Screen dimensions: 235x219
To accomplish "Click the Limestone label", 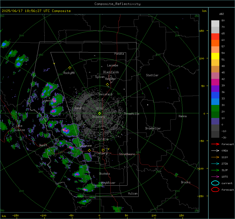I will (x=49, y=101).
